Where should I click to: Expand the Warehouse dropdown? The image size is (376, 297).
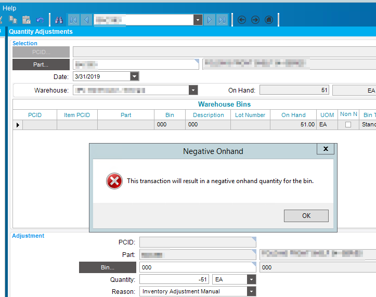[x=193, y=91]
